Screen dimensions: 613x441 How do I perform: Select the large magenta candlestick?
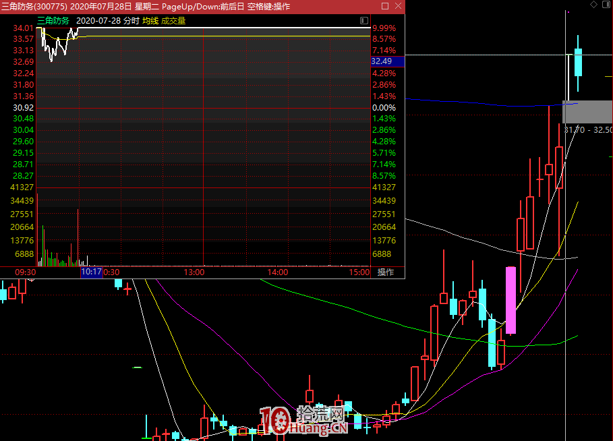(511, 300)
